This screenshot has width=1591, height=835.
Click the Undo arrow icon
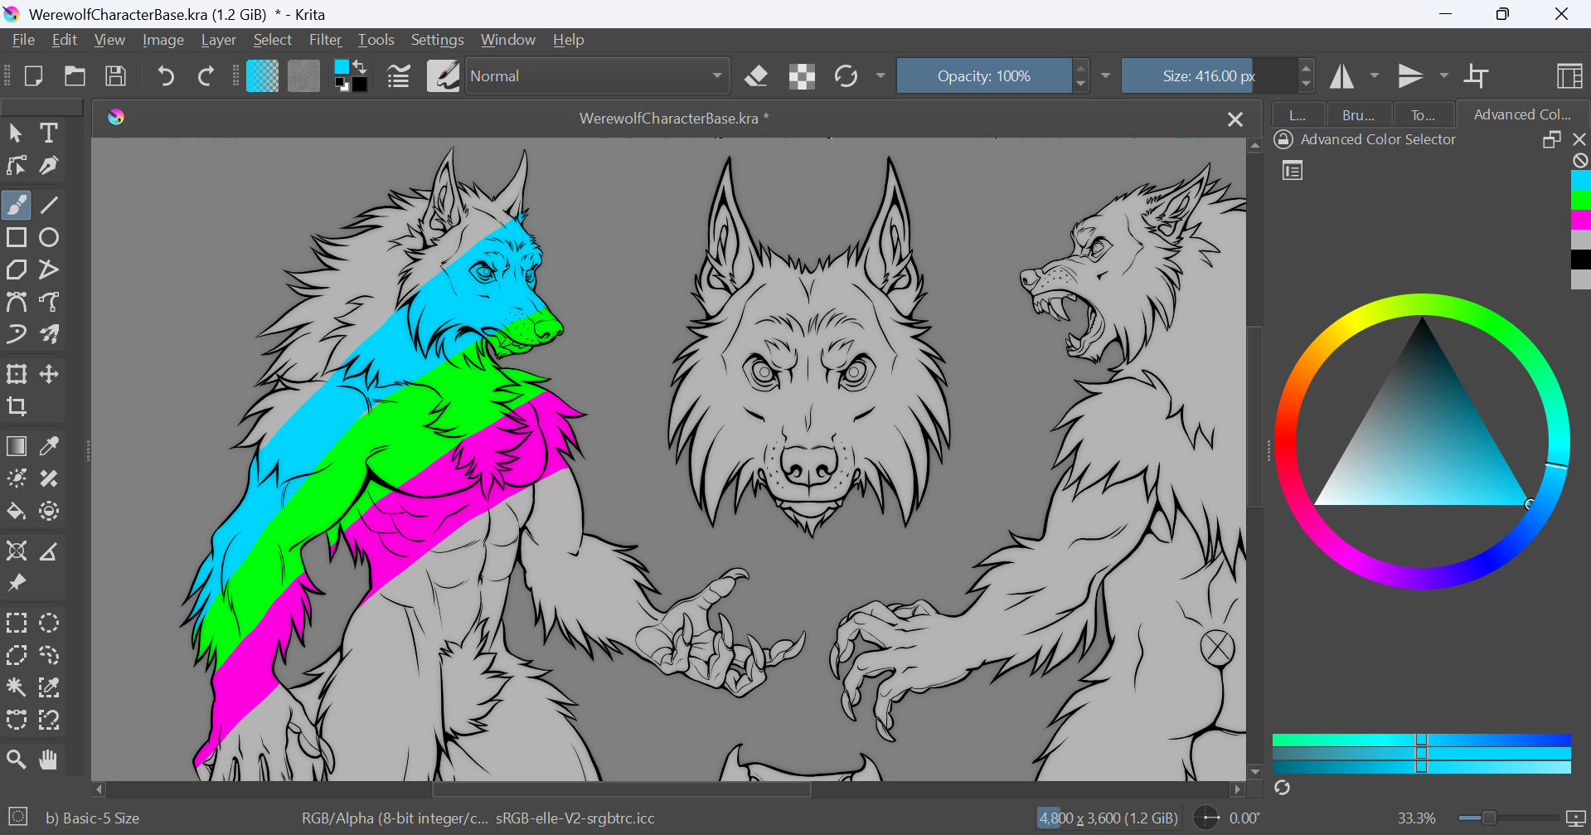pos(166,76)
